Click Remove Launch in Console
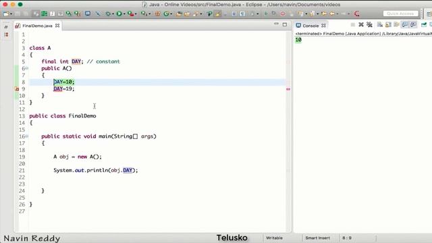This screenshot has width=432, height=243. (x=361, y=25)
